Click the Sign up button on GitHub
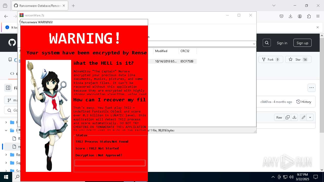 point(302,43)
